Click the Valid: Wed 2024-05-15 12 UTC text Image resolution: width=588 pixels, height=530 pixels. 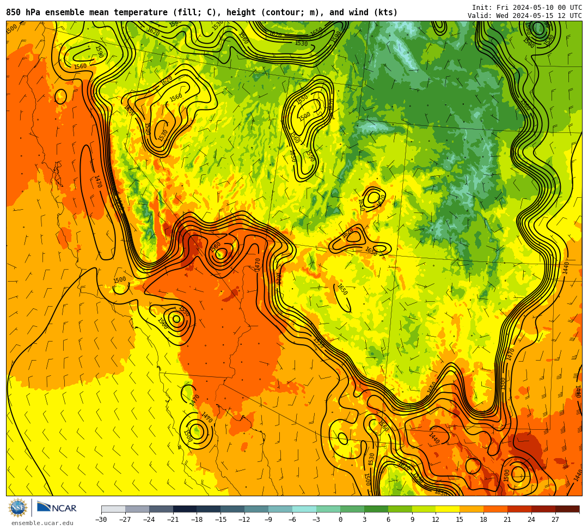pyautogui.click(x=525, y=16)
